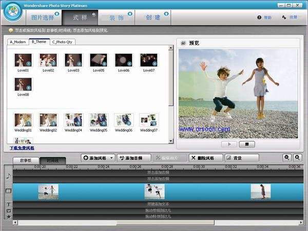
Task: Switch to the 故事板 storyboard tab
Action: pyautogui.click(x=26, y=161)
